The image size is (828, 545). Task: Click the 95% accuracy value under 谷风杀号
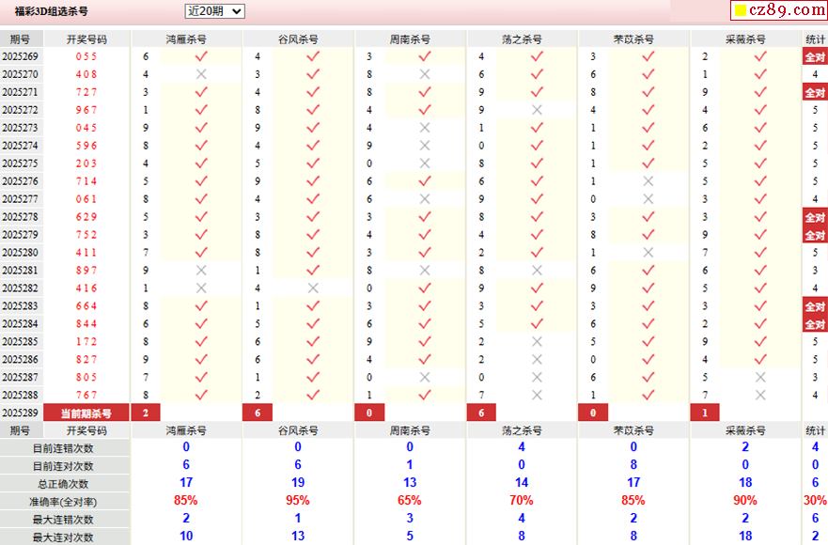(x=298, y=502)
